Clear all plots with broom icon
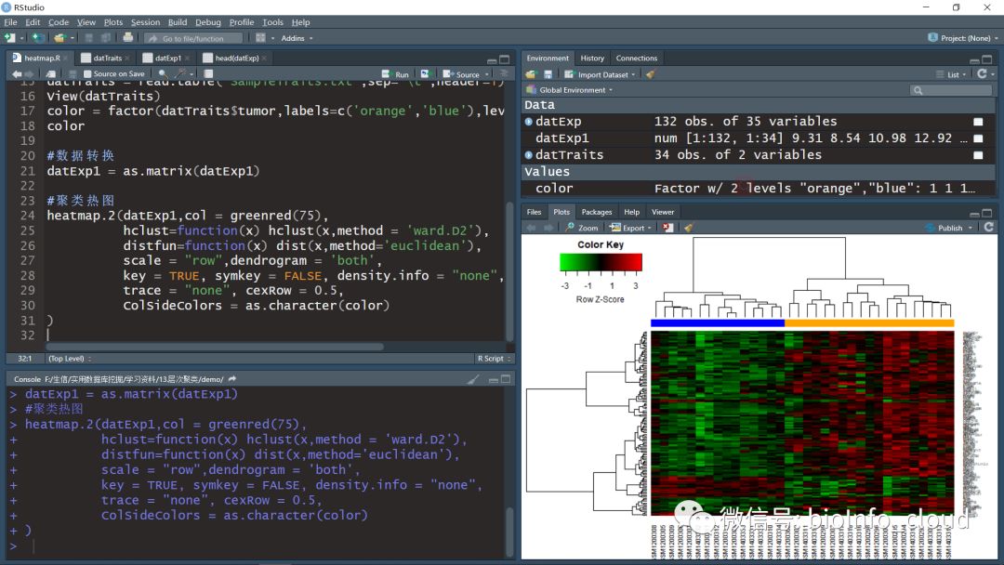This screenshot has width=1004, height=565. [689, 228]
